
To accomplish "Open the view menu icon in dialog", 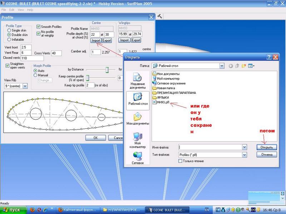I will click(x=251, y=66).
